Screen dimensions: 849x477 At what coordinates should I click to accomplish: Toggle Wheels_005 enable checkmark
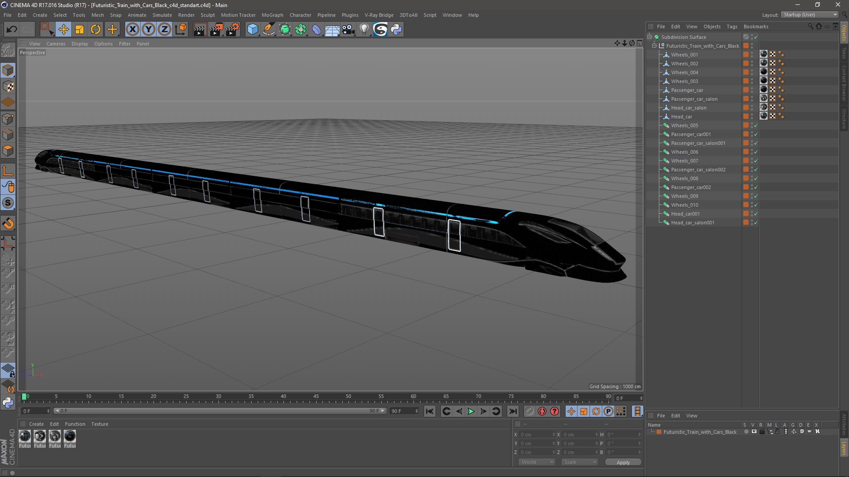tap(756, 125)
